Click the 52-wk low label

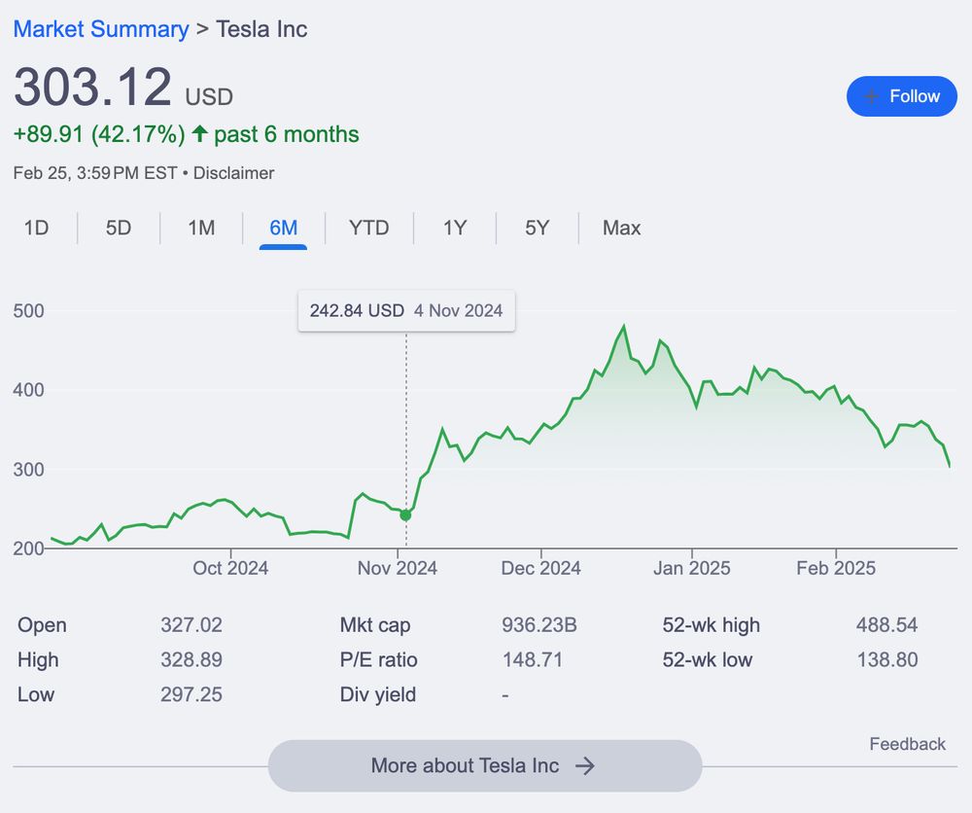coord(708,659)
